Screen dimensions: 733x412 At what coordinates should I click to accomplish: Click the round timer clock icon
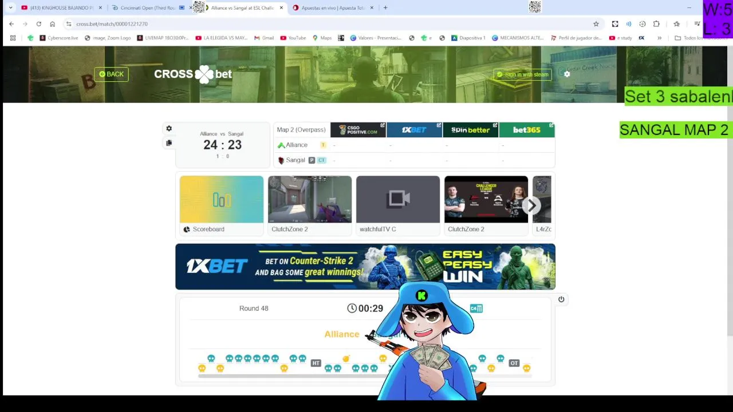point(352,308)
